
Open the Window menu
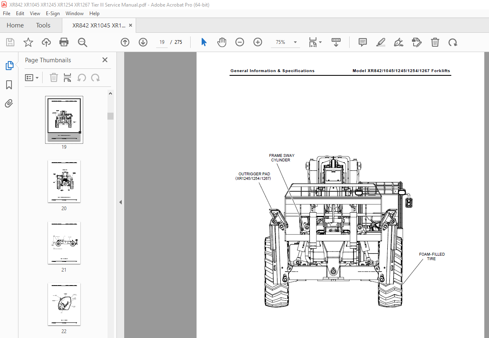(x=75, y=14)
